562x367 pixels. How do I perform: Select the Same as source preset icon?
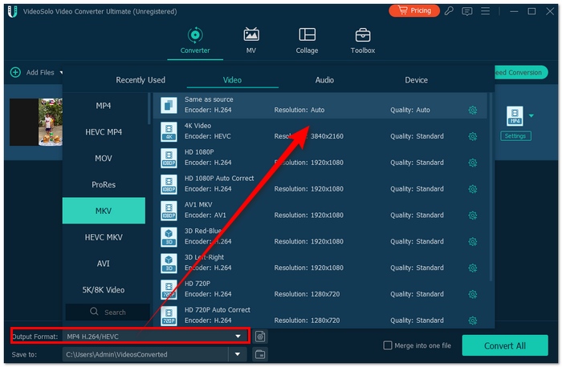[x=169, y=105]
